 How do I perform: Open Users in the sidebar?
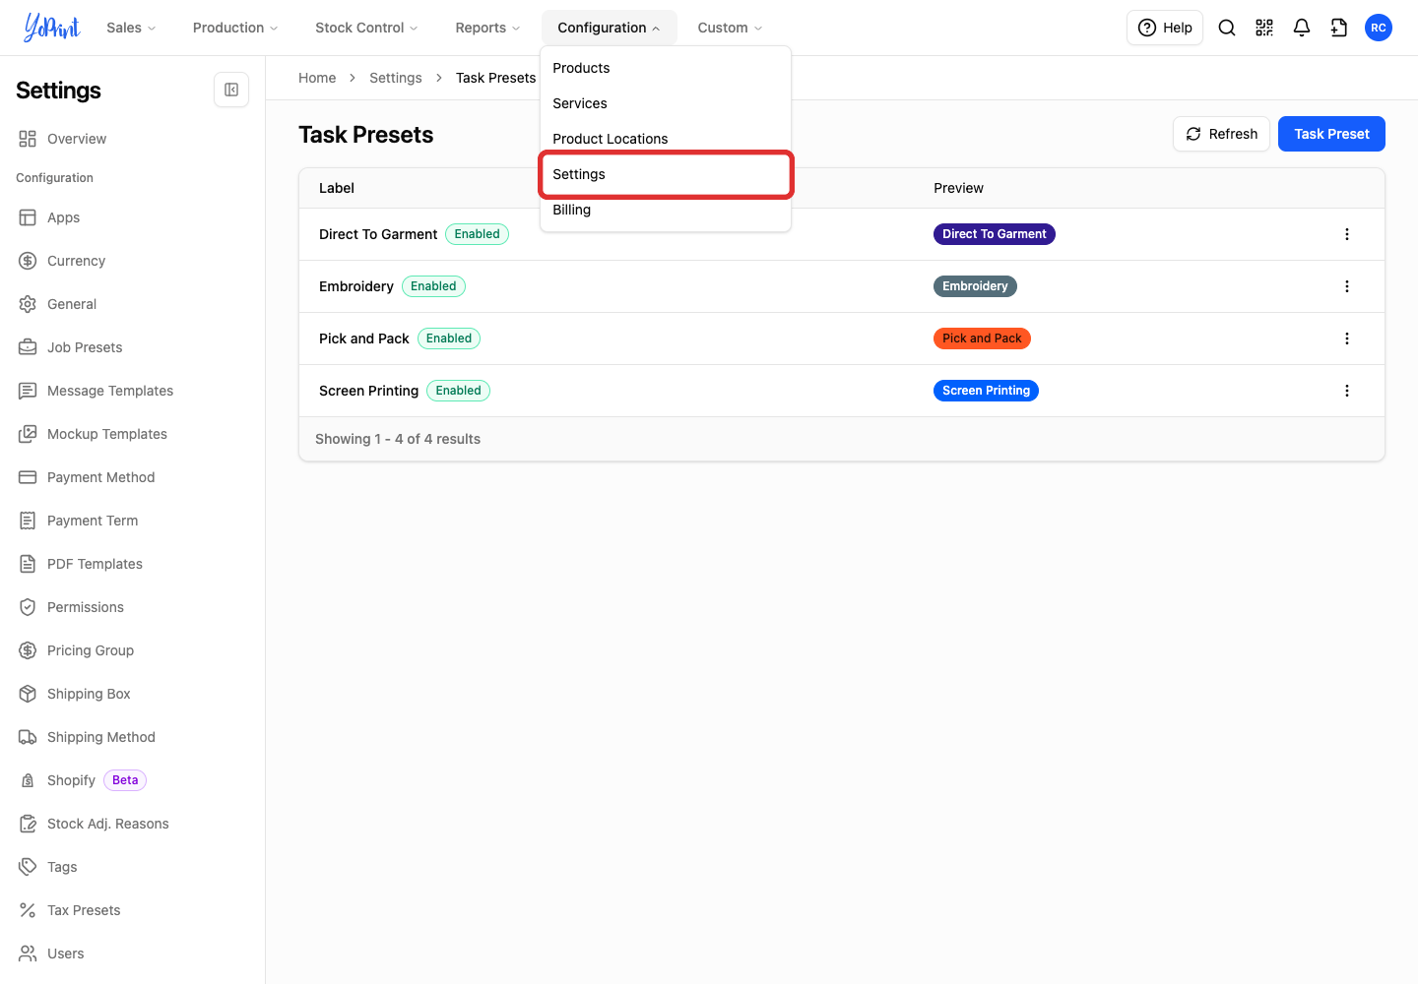pyautogui.click(x=132, y=953)
